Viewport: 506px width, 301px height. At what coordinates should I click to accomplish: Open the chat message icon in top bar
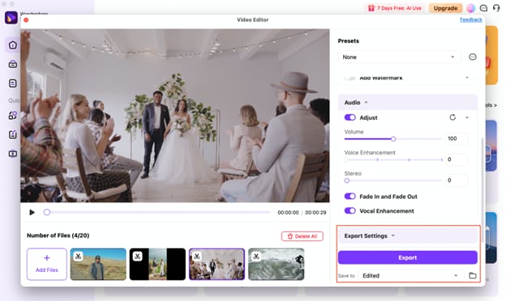[x=483, y=8]
